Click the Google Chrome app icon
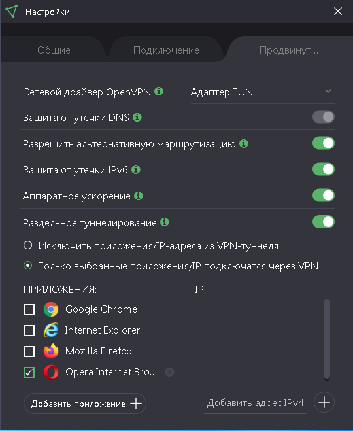This screenshot has height=431, width=353. pos(51,309)
